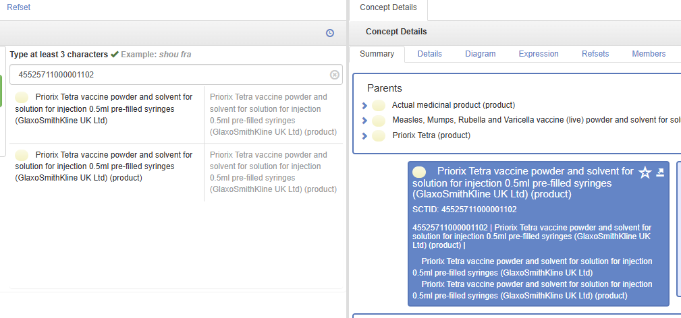Viewport: 681px width, 318px height.
Task: Open the Expression tab
Action: pyautogui.click(x=538, y=54)
